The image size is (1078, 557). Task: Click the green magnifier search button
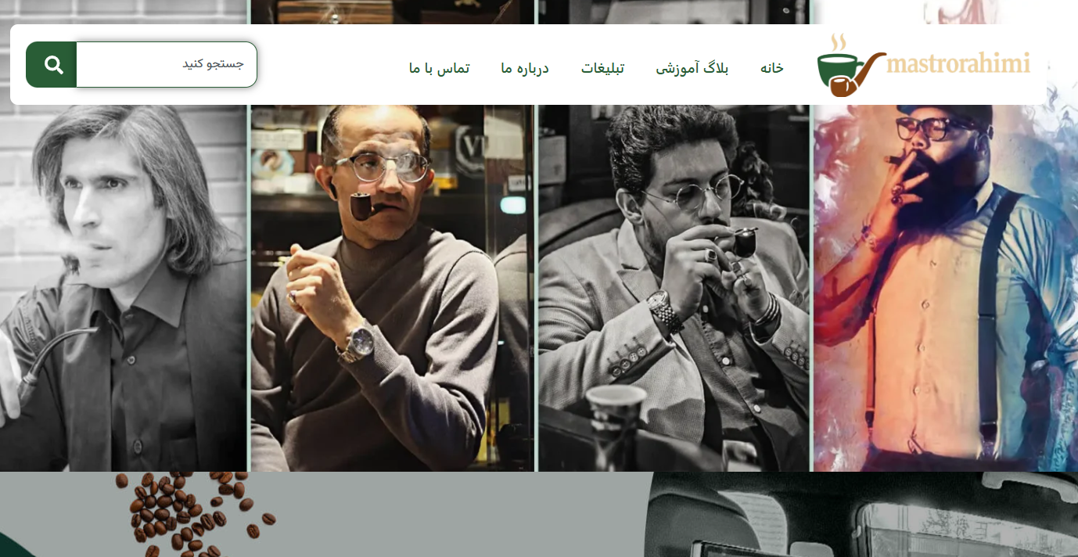tap(52, 64)
